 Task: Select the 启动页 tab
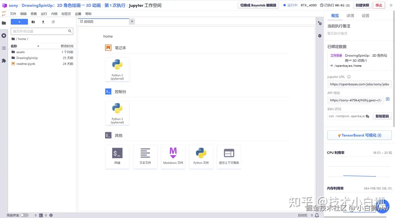click(103, 21)
